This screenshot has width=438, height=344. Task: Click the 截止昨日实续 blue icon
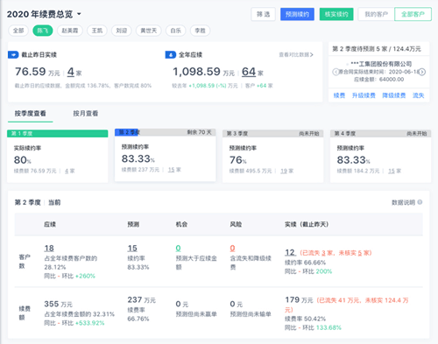[13, 55]
